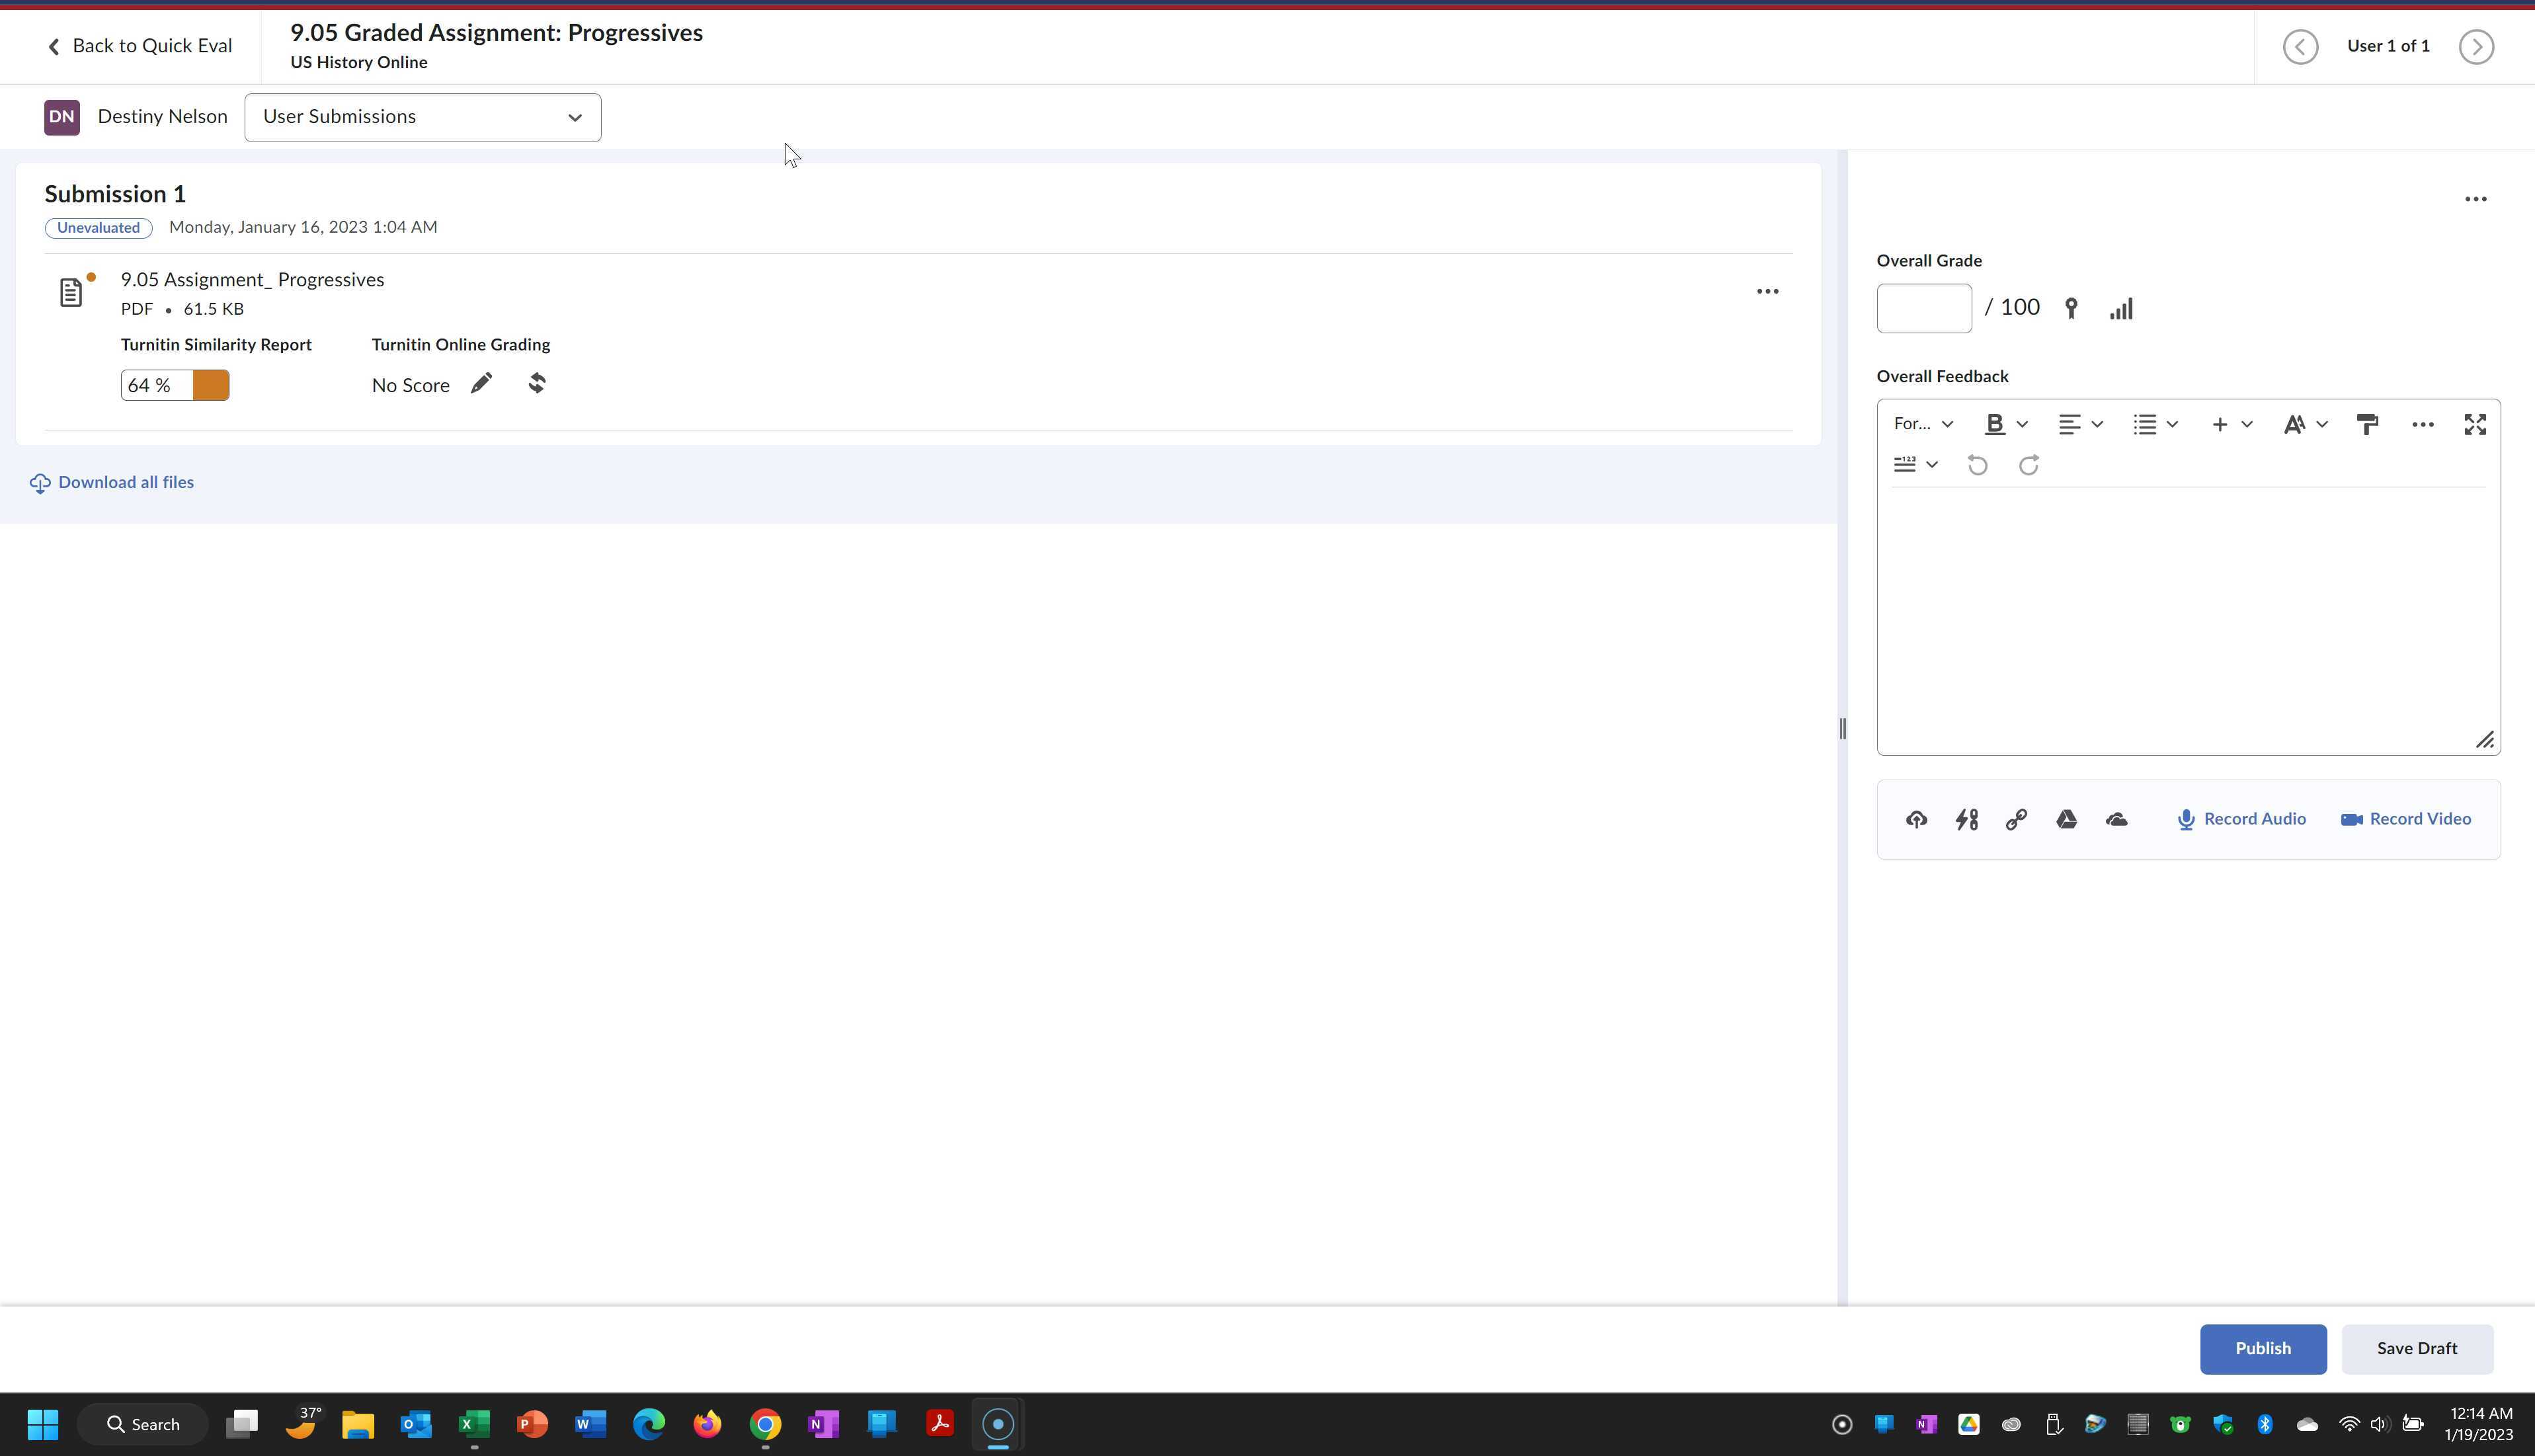Open the feedback editor in fullscreen
Screen dimensions: 2535x1456
pyautogui.click(x=2475, y=425)
